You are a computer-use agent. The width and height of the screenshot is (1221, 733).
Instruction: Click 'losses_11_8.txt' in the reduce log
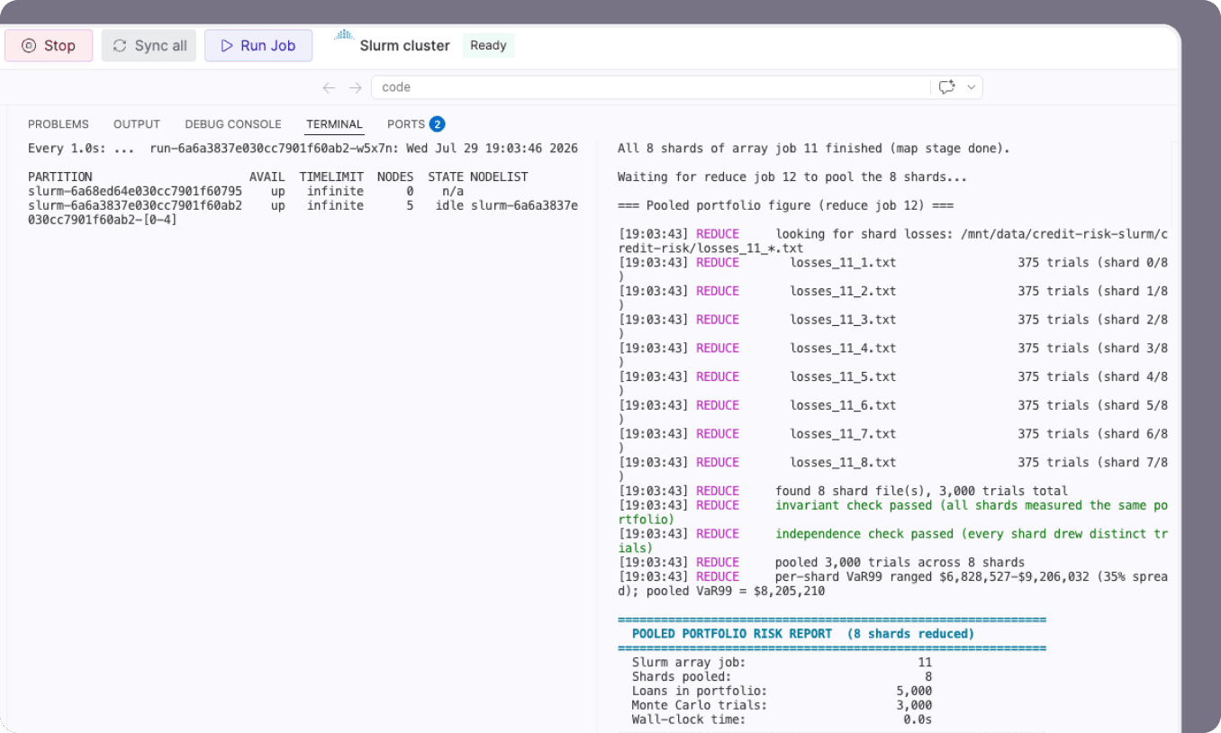pyautogui.click(x=843, y=463)
